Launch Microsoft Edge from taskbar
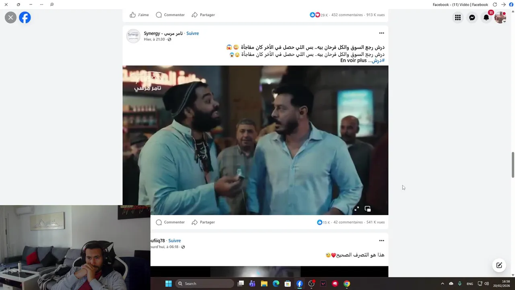The width and height of the screenshot is (515, 290). click(x=276, y=284)
